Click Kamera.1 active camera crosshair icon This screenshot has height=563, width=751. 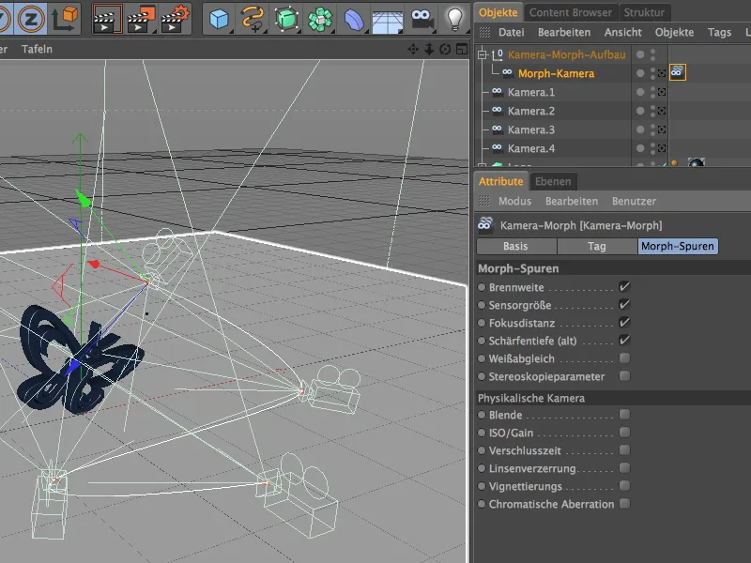point(662,92)
